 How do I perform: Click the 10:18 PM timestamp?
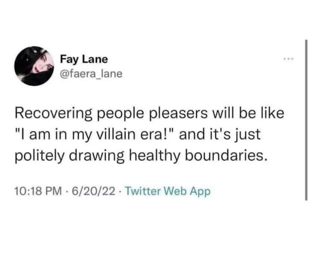coord(38,191)
